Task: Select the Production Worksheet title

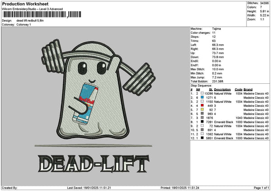Action: pos(25,4)
